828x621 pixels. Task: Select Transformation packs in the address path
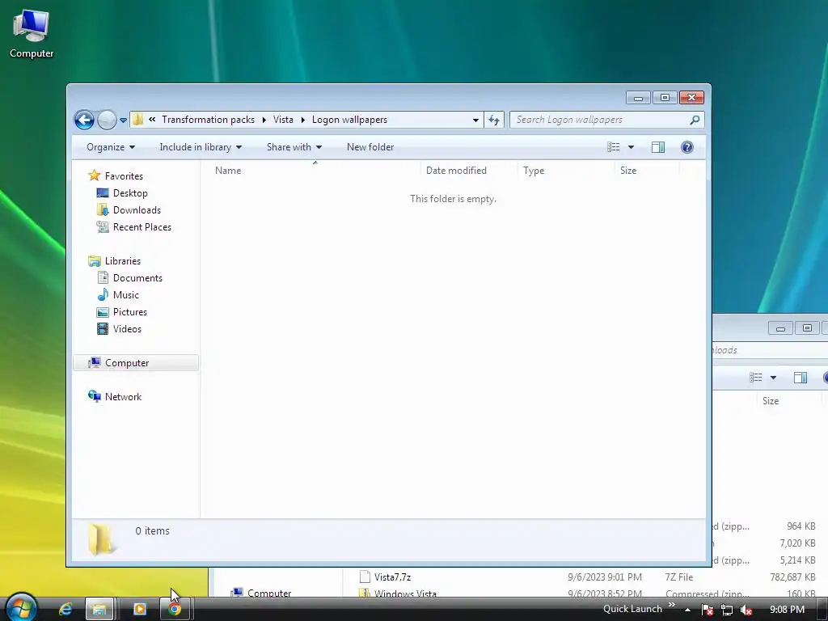pyautogui.click(x=208, y=120)
